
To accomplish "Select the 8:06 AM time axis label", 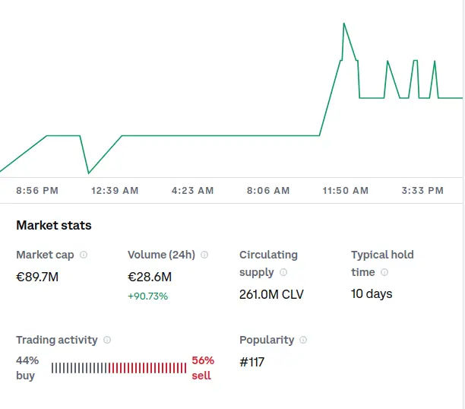I will coord(268,191).
